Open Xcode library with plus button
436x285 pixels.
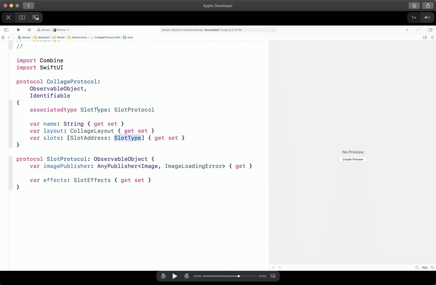tap(407, 30)
